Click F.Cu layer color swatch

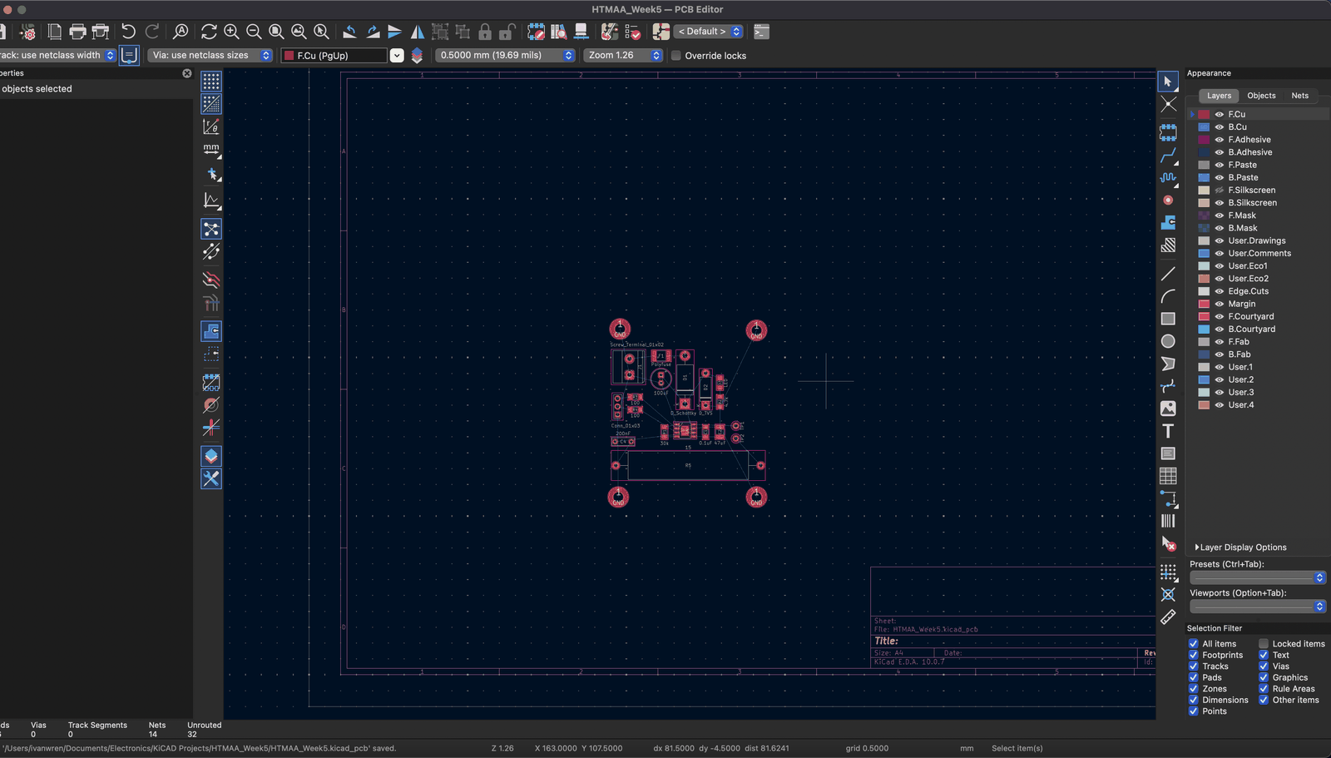point(1204,115)
